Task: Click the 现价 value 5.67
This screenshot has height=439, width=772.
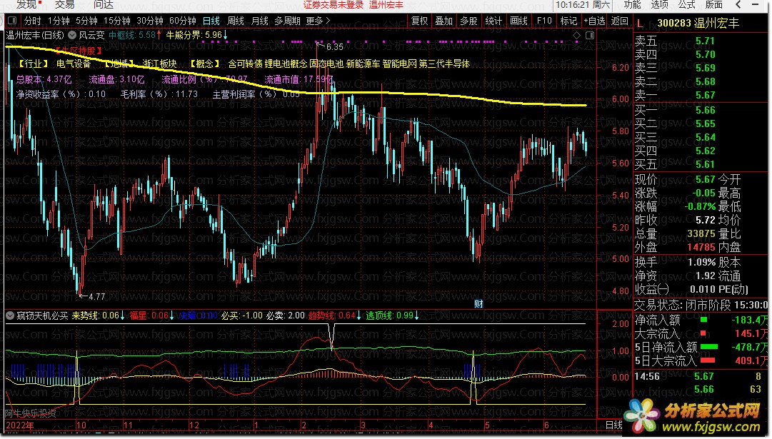Action: point(705,179)
